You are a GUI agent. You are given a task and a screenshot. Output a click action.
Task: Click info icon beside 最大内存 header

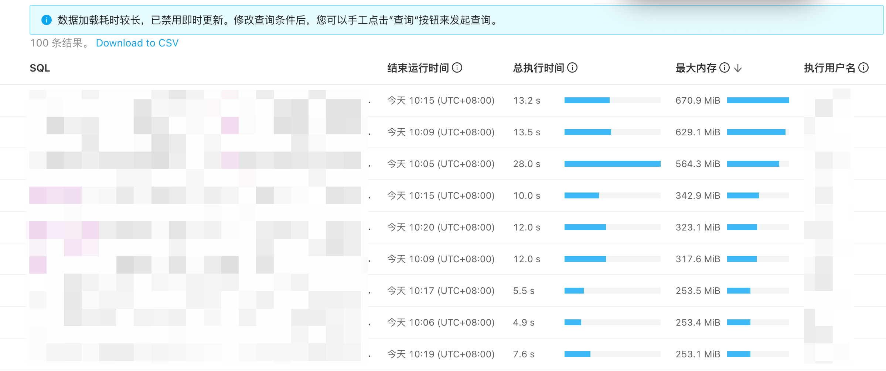click(x=725, y=68)
